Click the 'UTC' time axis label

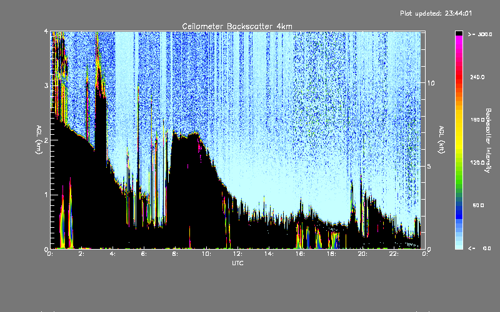click(237, 263)
